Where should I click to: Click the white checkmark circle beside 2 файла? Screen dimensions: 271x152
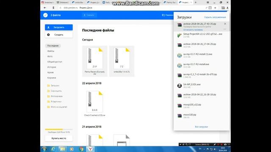click(45, 15)
